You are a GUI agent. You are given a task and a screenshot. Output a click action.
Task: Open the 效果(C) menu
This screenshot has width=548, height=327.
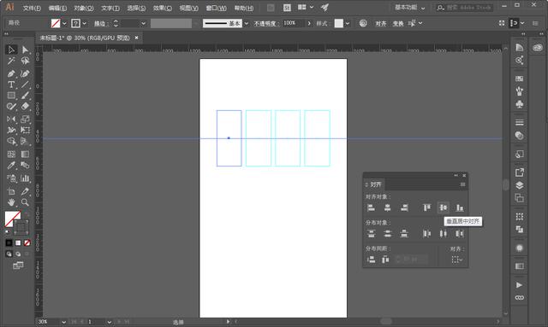[163, 8]
